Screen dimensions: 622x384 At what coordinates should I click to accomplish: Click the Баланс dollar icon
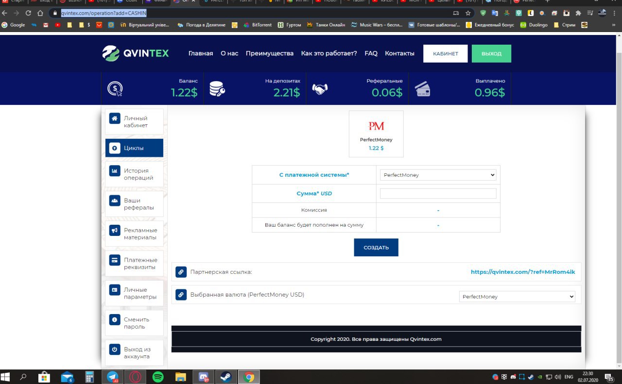click(x=115, y=89)
